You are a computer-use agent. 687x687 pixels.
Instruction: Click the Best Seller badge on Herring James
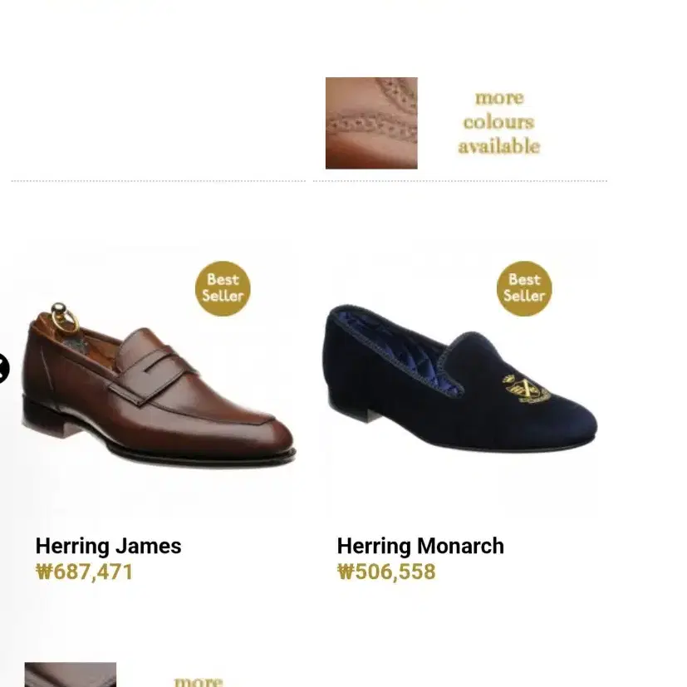click(223, 288)
